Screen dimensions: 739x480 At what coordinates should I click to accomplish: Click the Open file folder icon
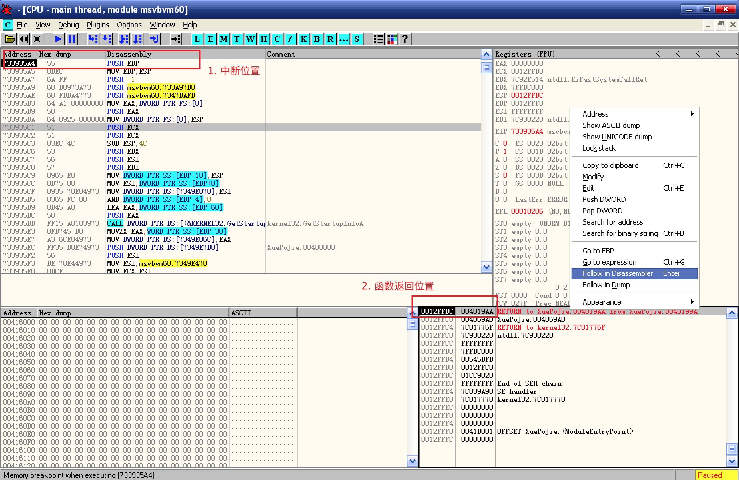coord(10,39)
